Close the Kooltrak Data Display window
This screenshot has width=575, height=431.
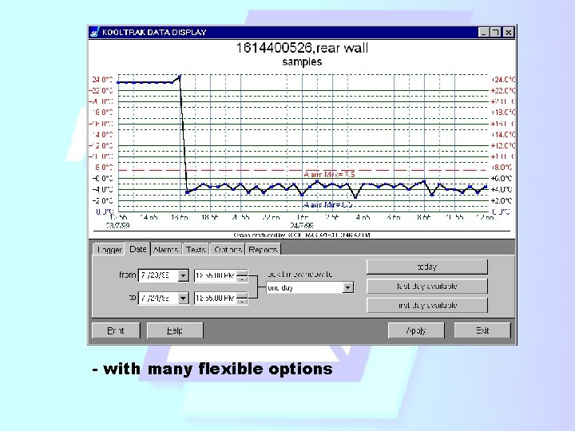(x=508, y=32)
